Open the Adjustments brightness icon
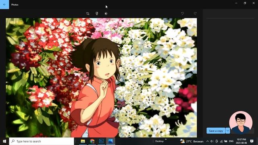 (x=106, y=14)
